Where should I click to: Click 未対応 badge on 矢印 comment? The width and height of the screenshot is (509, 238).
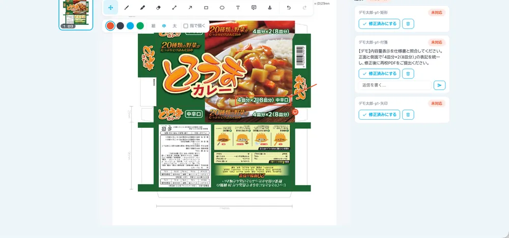tap(436, 104)
